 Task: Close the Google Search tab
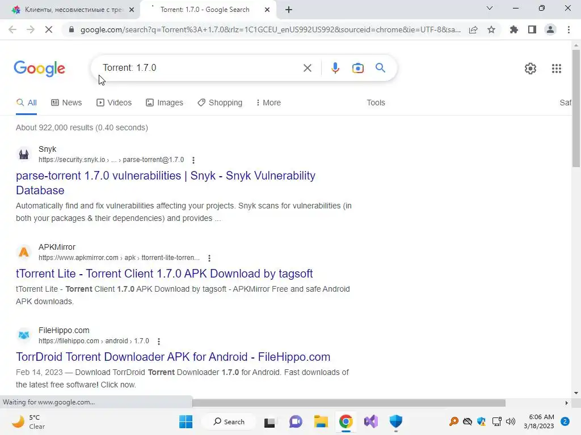coord(267,10)
